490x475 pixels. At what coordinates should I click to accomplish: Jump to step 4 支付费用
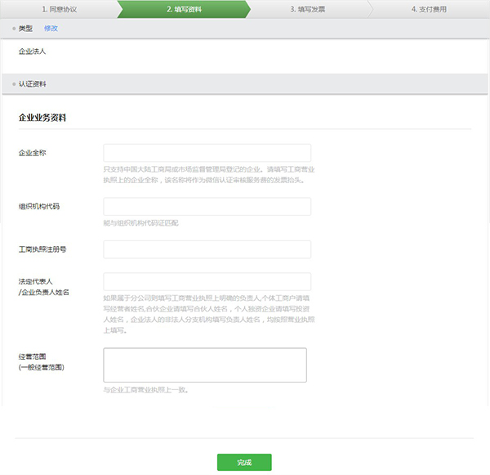pyautogui.click(x=429, y=9)
